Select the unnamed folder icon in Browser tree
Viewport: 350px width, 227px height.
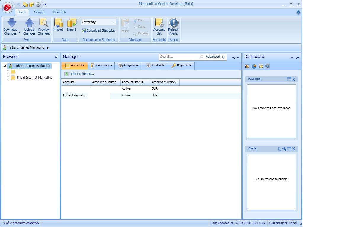coord(13,72)
